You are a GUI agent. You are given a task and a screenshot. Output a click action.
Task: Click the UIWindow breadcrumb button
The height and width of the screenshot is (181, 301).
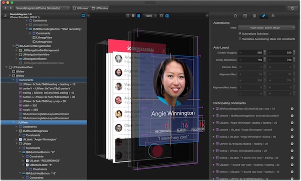click(x=100, y=8)
